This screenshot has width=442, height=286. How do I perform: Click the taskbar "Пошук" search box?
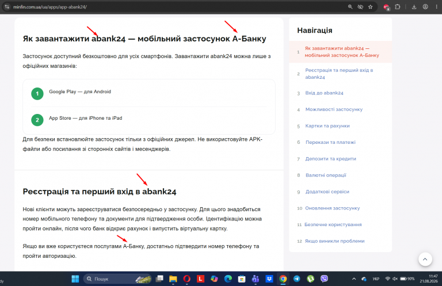[x=117, y=279]
